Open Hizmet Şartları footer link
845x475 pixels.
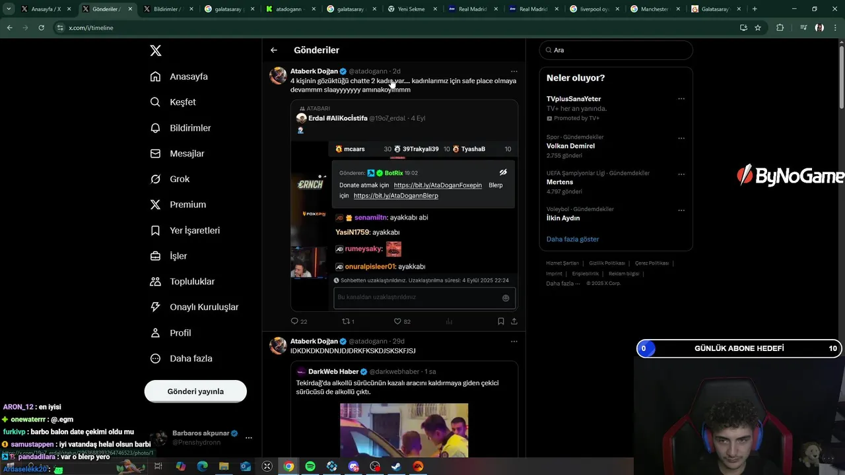click(x=562, y=263)
